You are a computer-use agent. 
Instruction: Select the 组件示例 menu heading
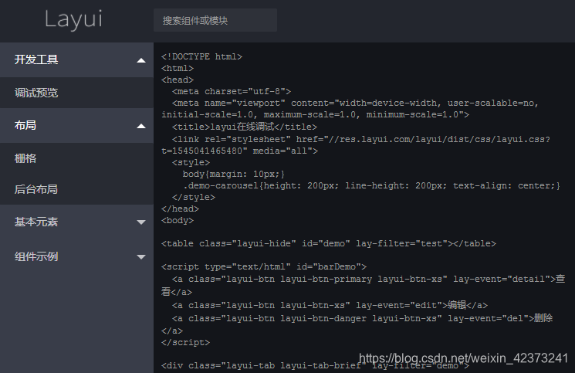36,256
